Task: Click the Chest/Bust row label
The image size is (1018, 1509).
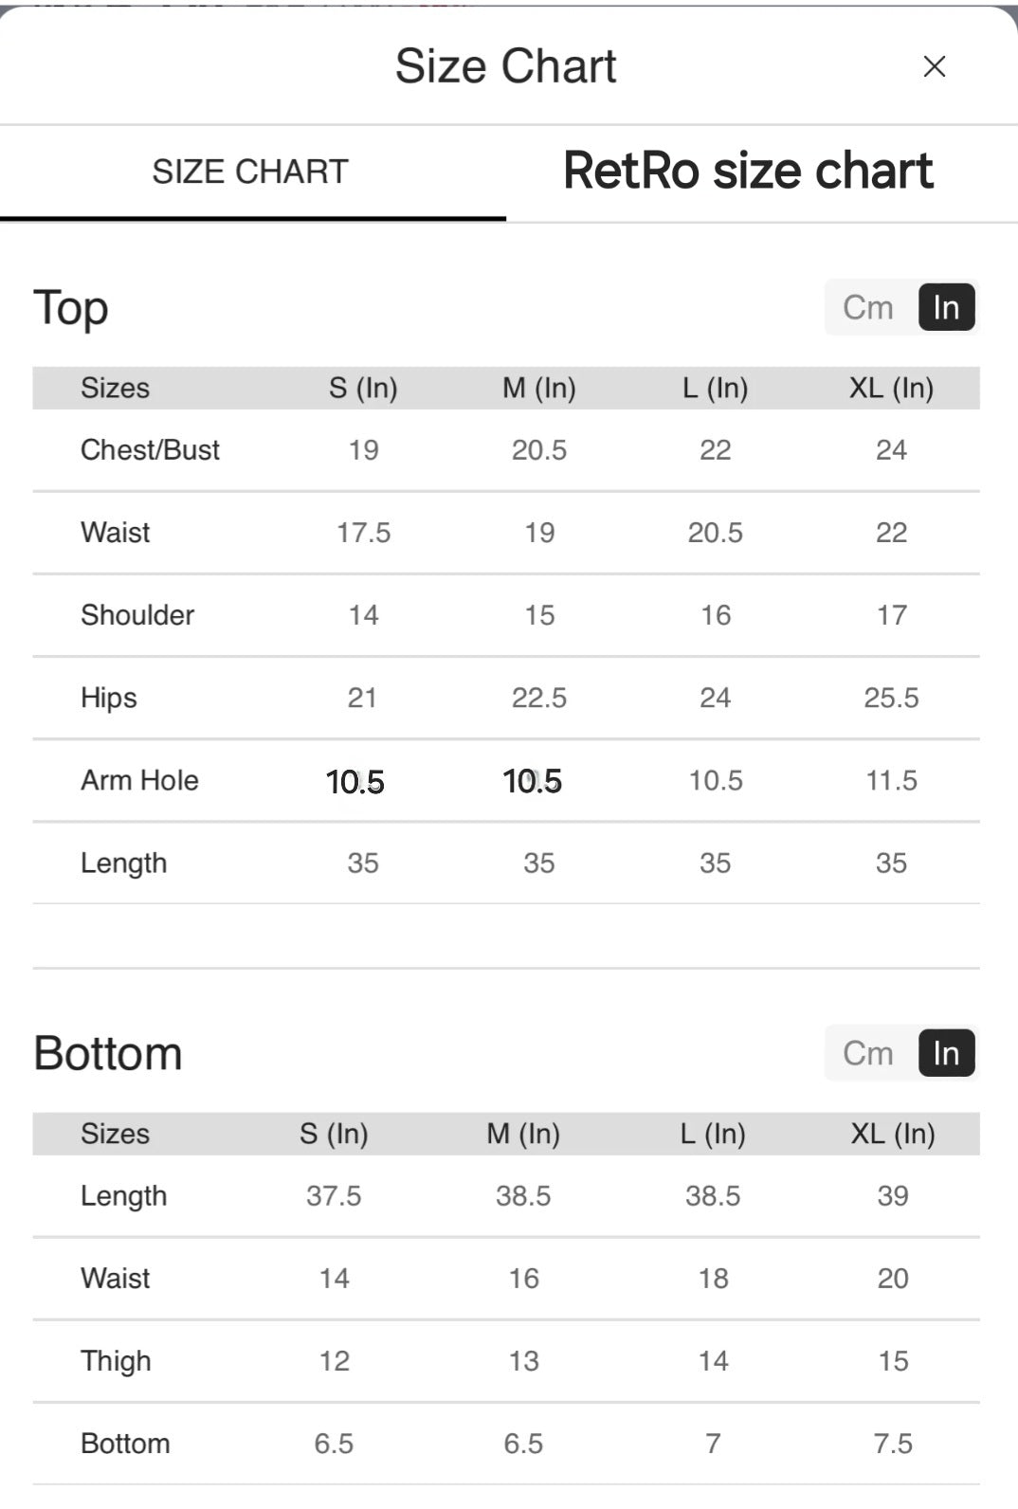Action: coord(150,449)
